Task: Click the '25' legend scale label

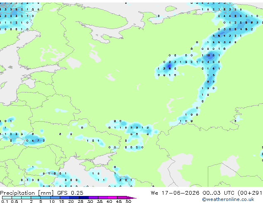Action: coord(80,201)
